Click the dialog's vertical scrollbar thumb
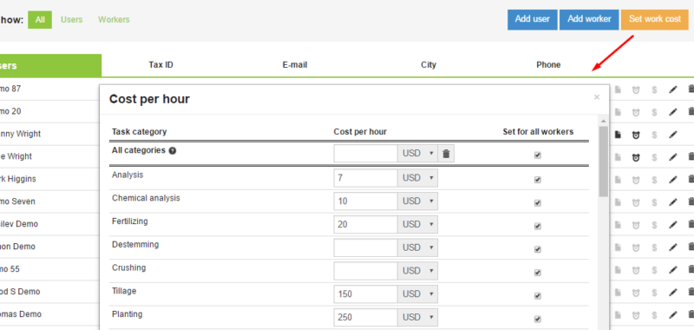Image resolution: width=694 pixels, height=330 pixels. click(603, 162)
